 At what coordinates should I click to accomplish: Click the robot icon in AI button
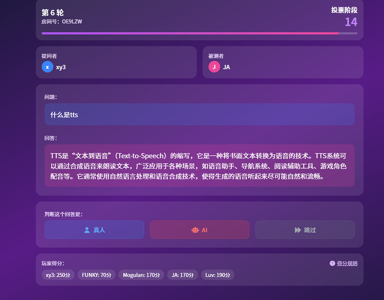click(x=195, y=230)
